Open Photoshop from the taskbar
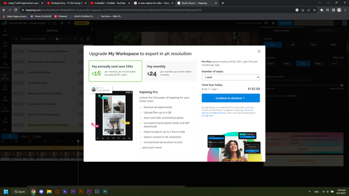 105,192
